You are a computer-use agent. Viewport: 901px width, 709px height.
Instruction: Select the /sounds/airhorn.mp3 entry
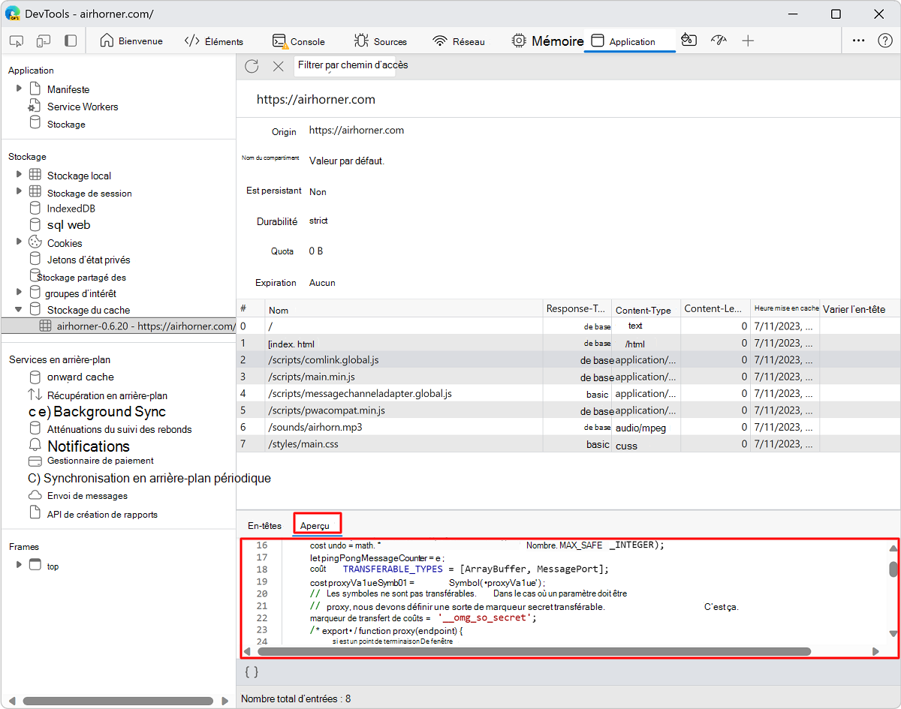tap(568, 427)
